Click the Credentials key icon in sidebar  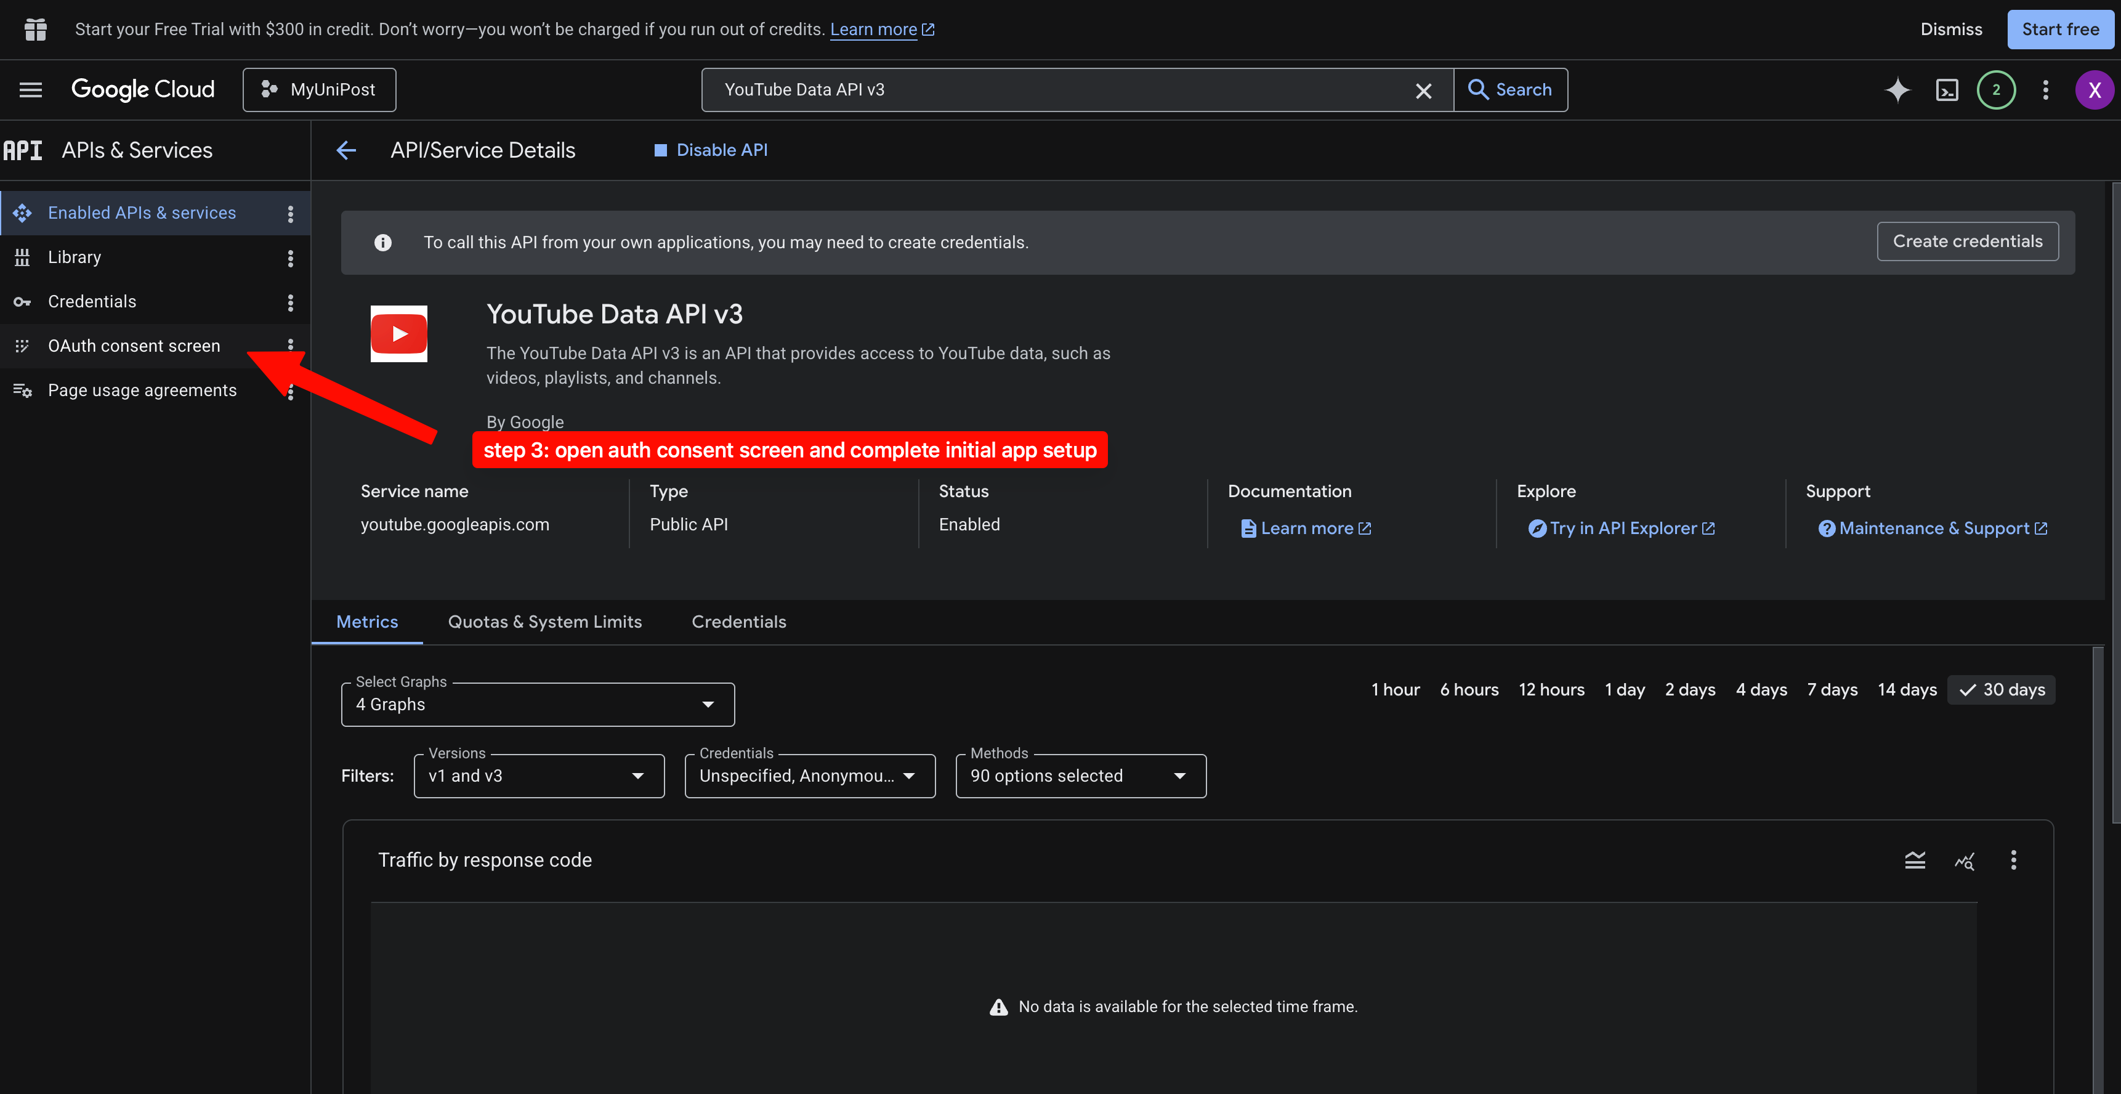22,301
